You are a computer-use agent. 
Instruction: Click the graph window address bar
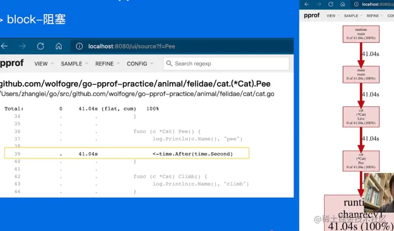pyautogui.click(x=372, y=4)
